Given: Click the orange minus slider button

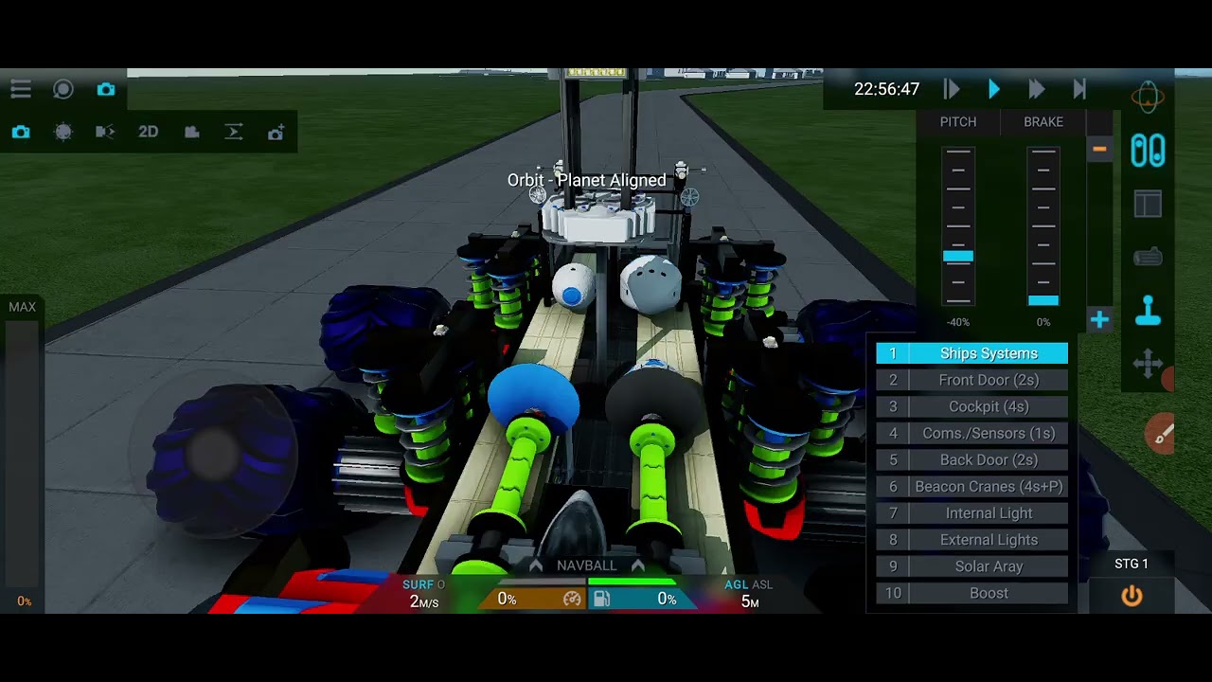Looking at the screenshot, I should coord(1099,149).
